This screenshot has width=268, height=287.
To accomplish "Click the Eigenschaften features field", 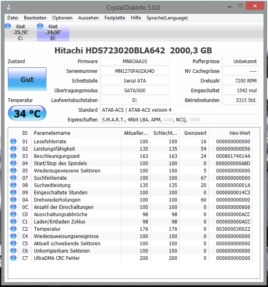I will click(179, 119).
